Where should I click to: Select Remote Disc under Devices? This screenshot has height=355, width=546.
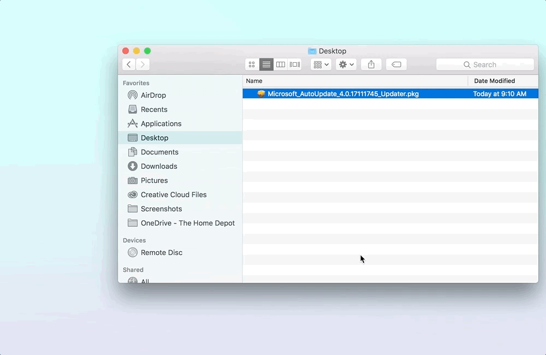161,252
